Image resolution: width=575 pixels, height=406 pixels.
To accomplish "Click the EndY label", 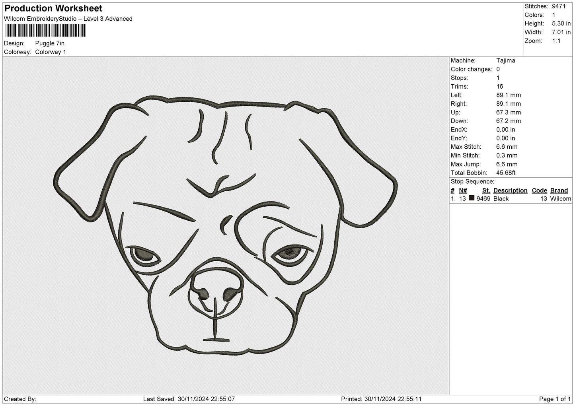I will [459, 138].
